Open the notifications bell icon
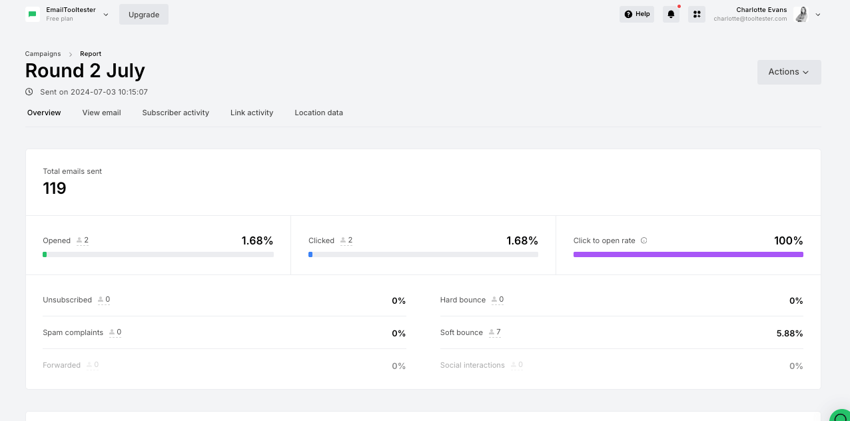This screenshot has height=421, width=850. click(x=671, y=14)
